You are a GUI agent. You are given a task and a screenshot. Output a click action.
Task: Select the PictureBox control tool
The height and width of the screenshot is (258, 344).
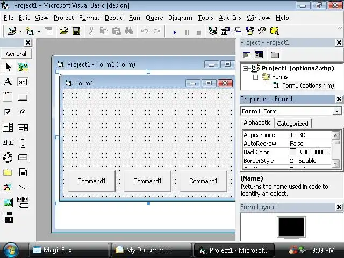23,67
